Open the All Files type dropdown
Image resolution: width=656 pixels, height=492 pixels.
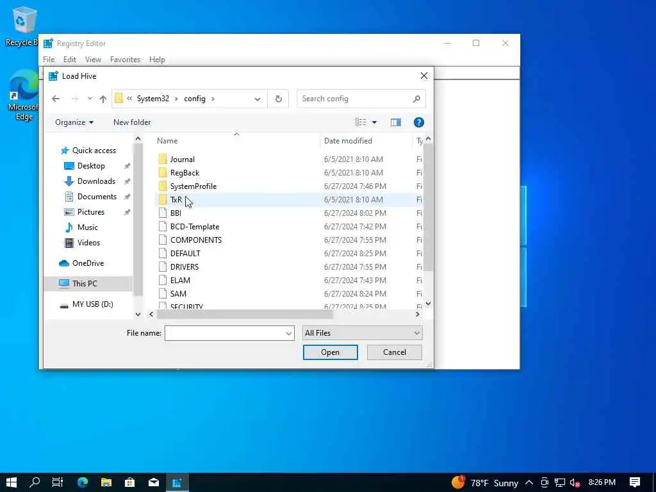click(362, 333)
